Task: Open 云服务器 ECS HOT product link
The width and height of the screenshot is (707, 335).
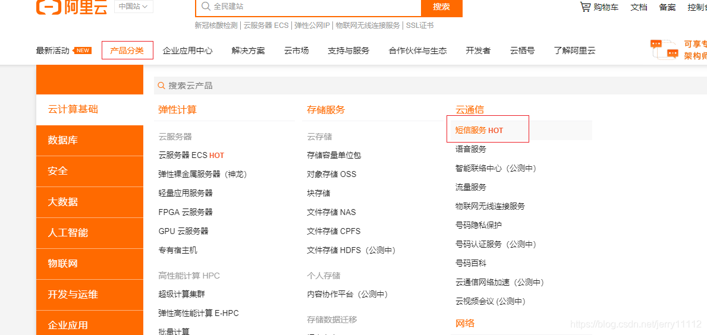Action: (x=191, y=156)
